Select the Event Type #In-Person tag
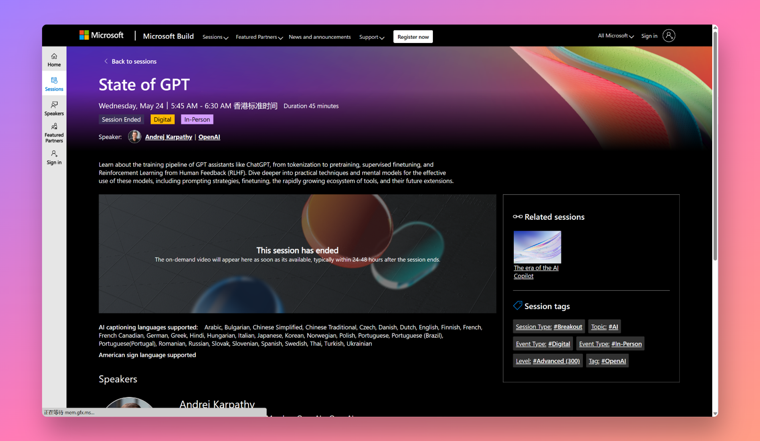 tap(610, 344)
